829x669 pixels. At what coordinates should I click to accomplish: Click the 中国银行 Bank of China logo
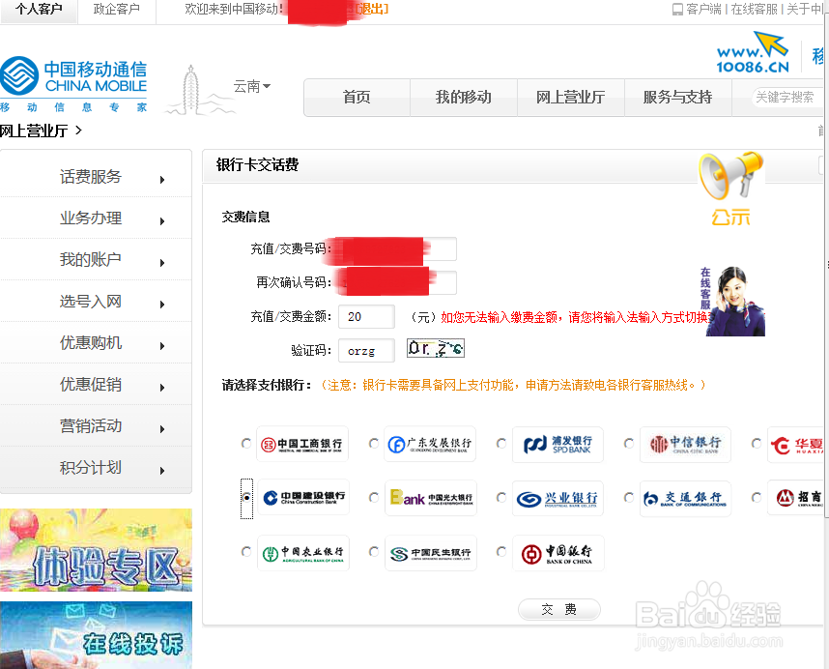click(x=558, y=554)
